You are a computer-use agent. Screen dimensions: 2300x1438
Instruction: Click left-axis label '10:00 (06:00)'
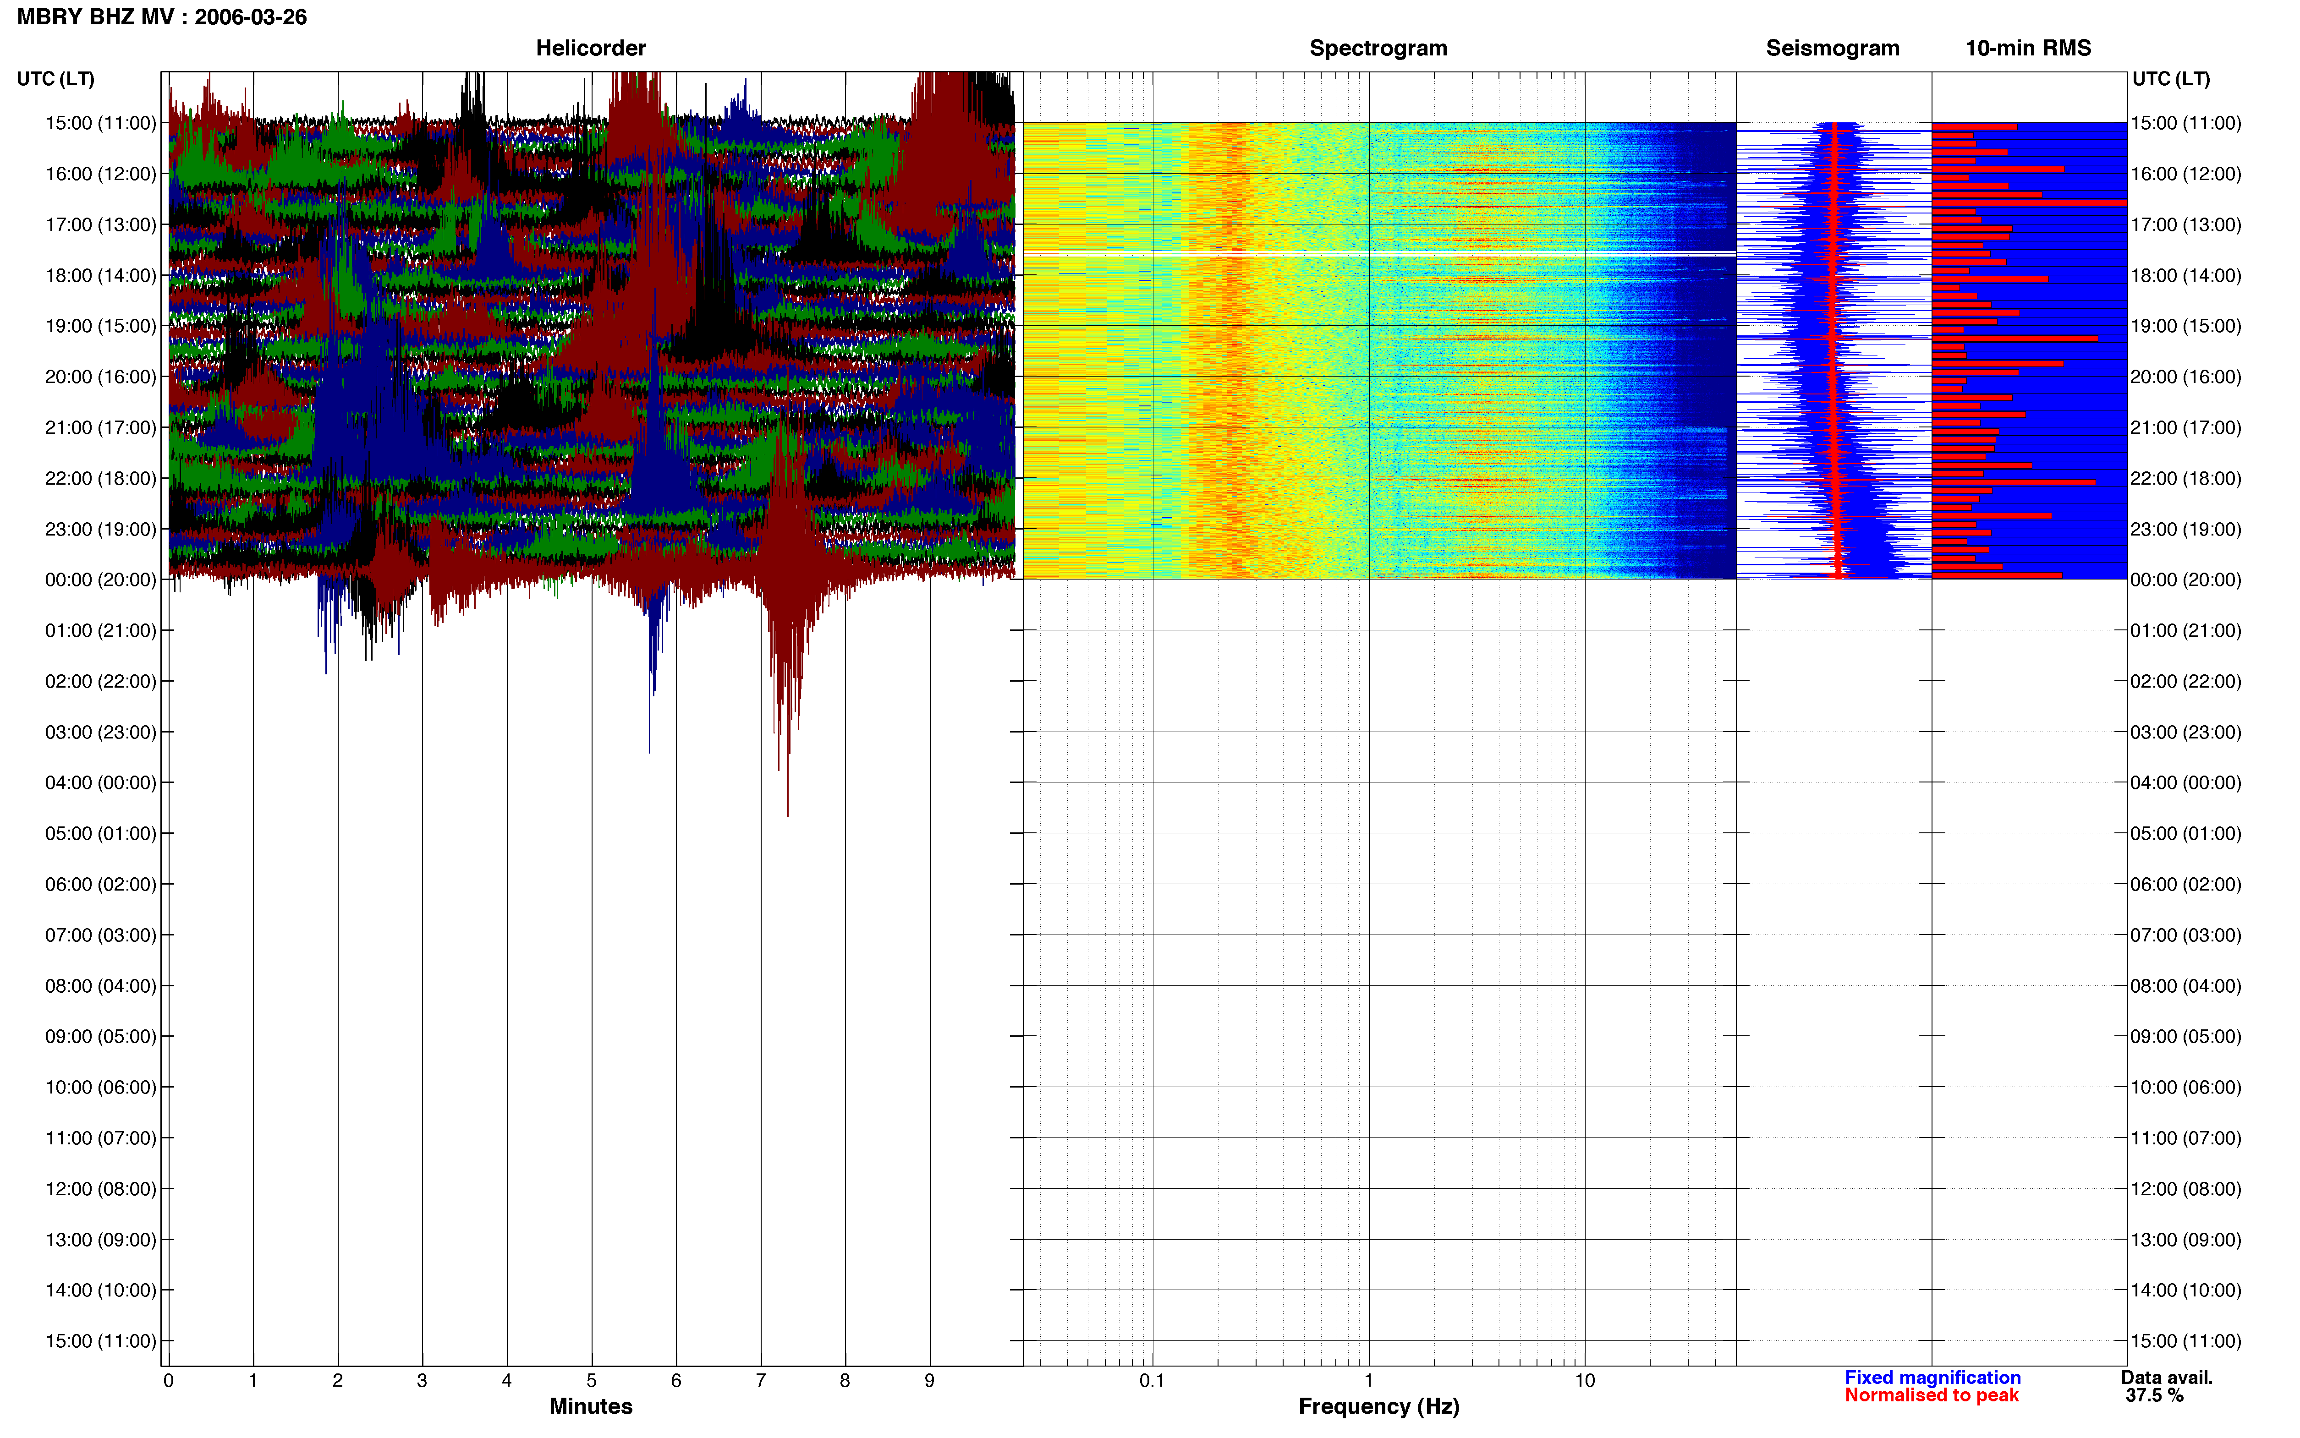click(x=101, y=1087)
